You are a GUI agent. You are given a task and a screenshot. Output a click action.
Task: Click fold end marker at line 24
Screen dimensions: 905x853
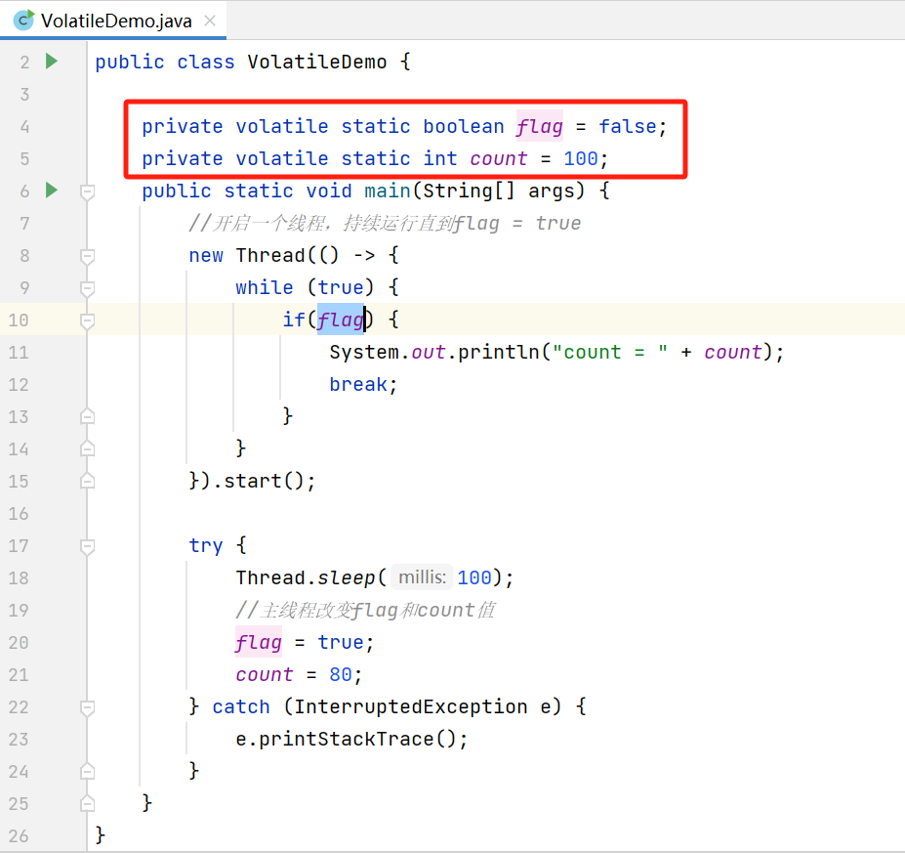(87, 770)
